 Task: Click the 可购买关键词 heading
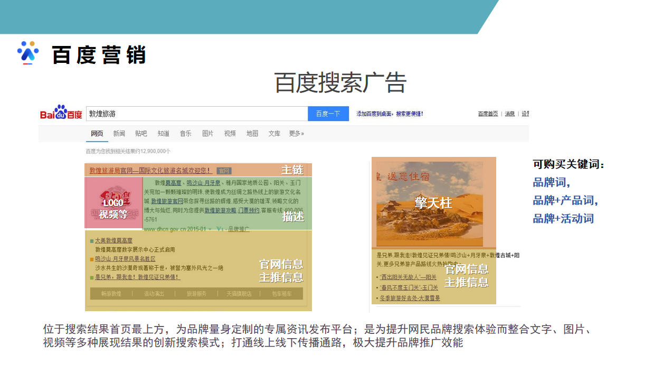(569, 164)
